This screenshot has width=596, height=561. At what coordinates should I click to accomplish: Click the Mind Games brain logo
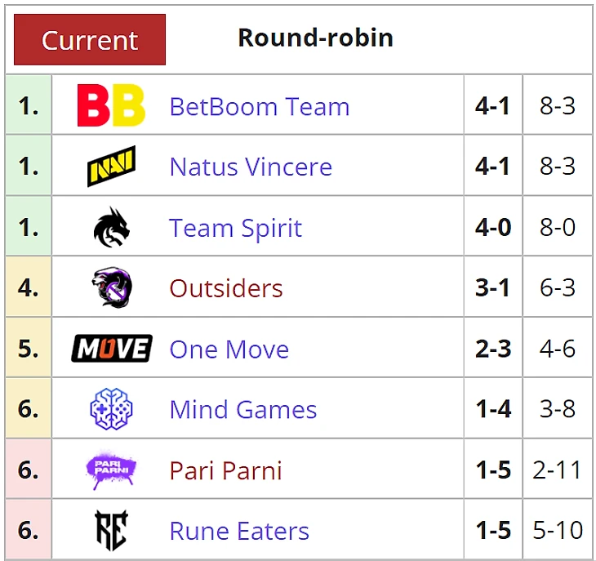tap(111, 409)
